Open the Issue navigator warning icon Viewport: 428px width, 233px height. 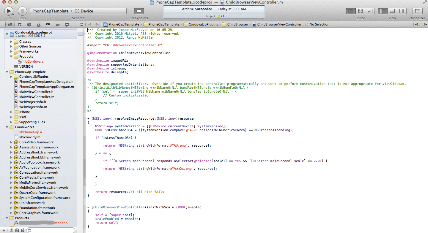tap(39, 25)
